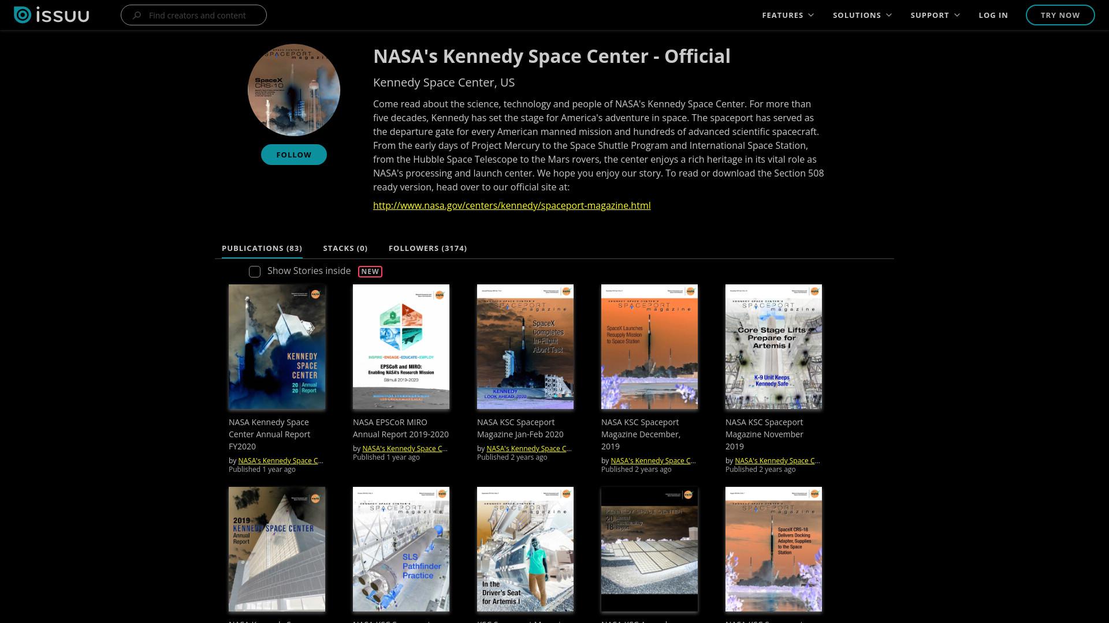
Task: Click author link under December 2019 magazine
Action: [653, 460]
